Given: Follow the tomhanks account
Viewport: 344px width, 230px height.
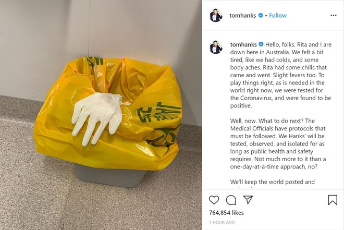Looking at the screenshot, I should click(278, 15).
